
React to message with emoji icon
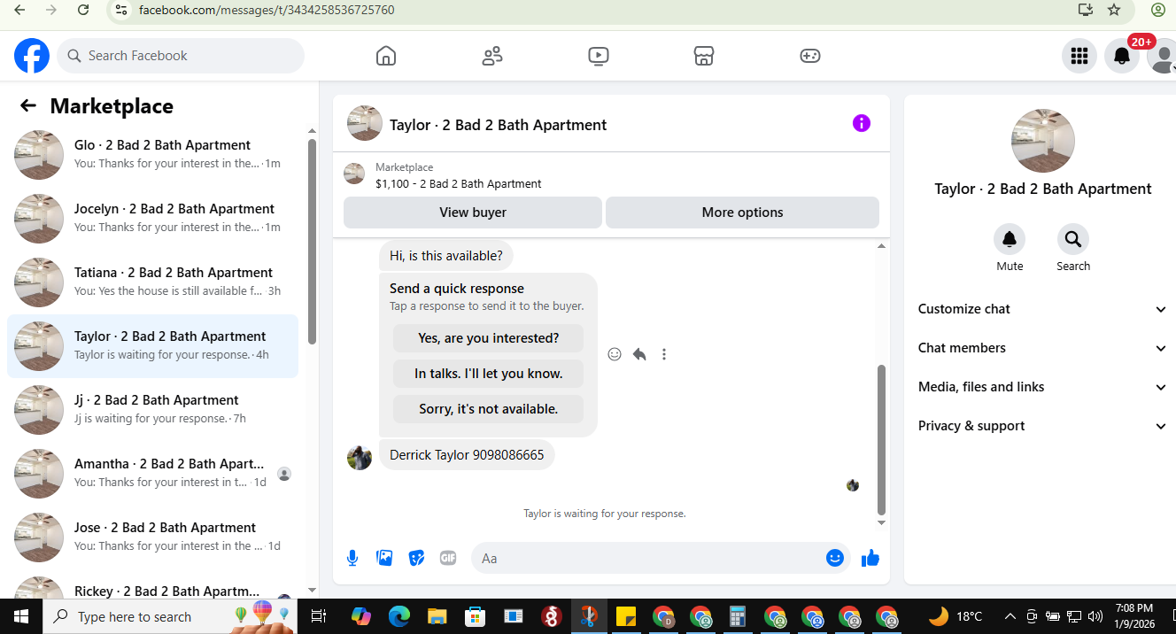tap(615, 354)
